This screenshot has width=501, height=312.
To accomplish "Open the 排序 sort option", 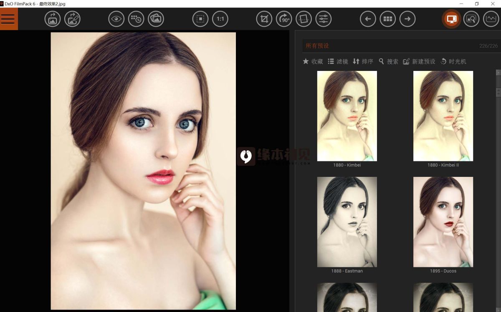I will (x=363, y=61).
